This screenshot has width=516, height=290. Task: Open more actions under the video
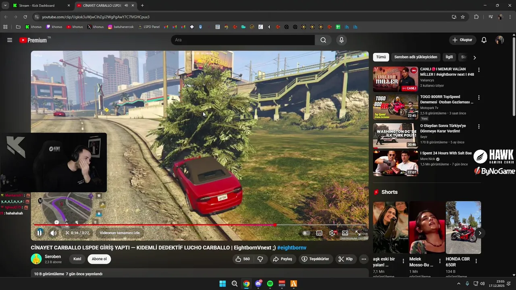point(364,259)
